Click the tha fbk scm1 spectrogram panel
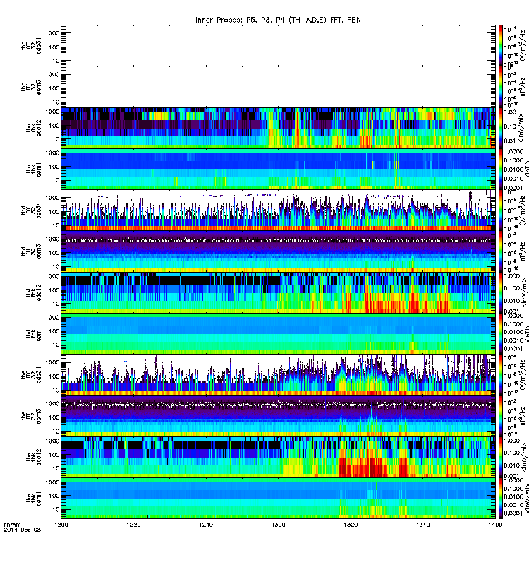Image resolution: width=529 pixels, height=565 pixels. pyautogui.click(x=278, y=169)
